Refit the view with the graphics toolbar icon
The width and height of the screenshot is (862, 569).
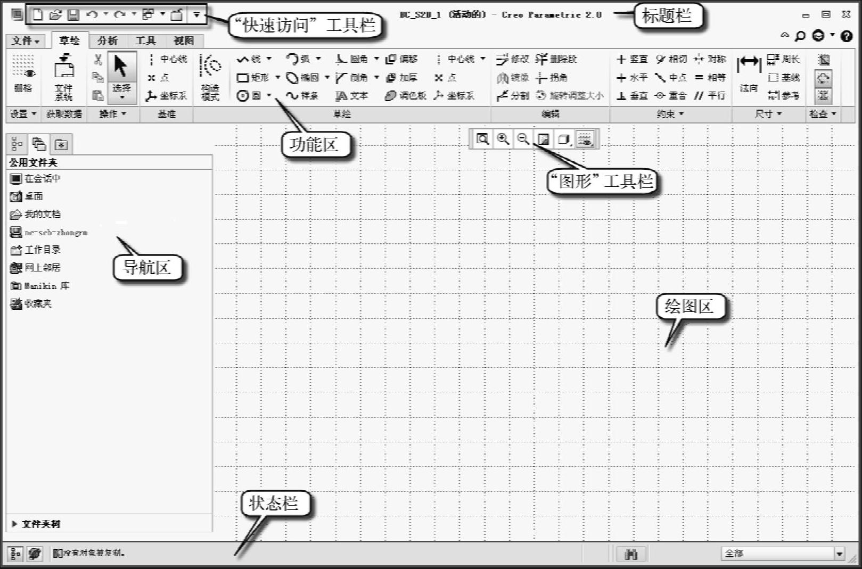[x=482, y=139]
